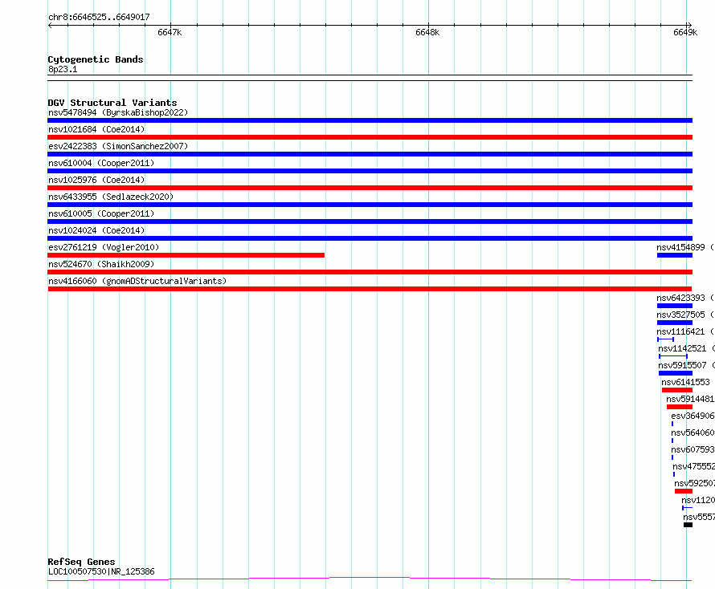
Task: Open the RefSeq Genes track heading
Action: (81, 562)
